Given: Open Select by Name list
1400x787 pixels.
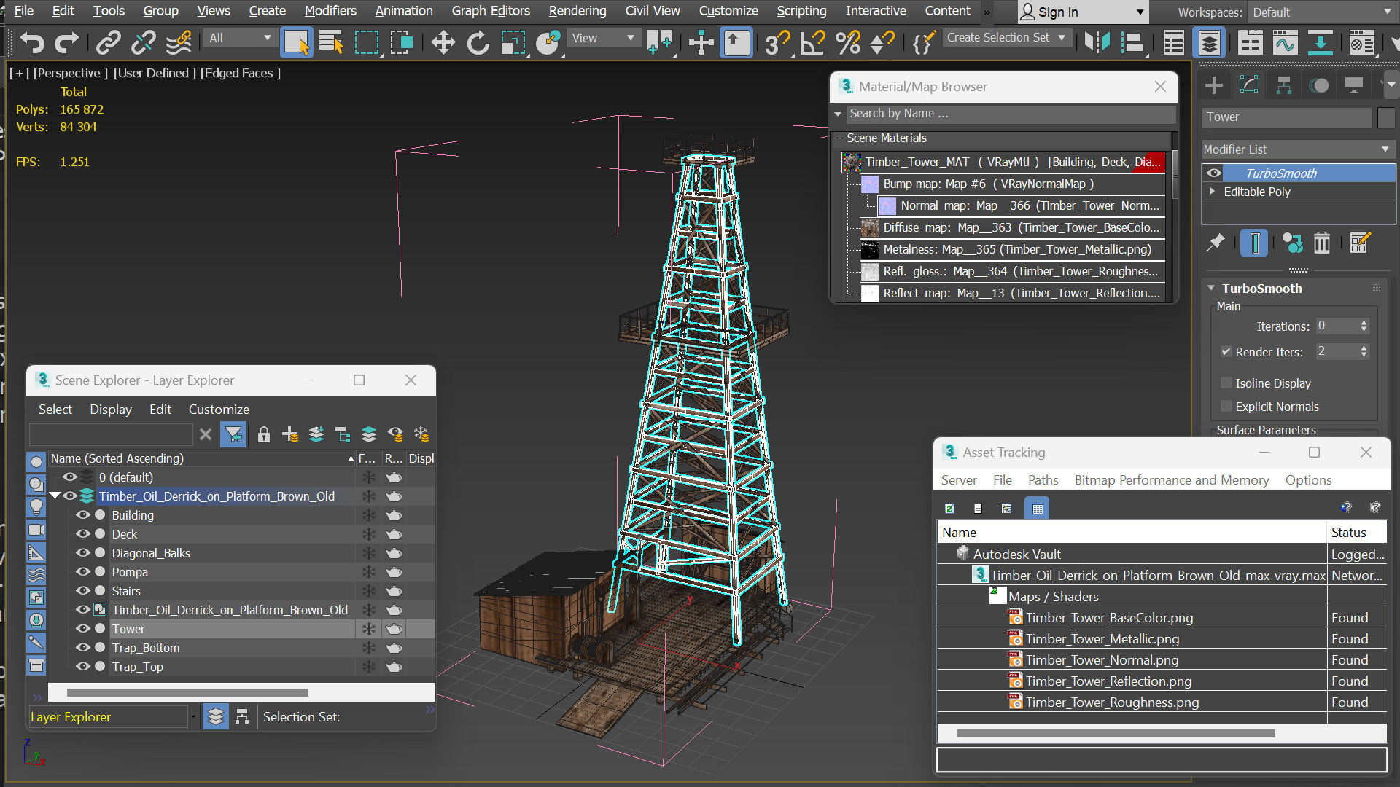Looking at the screenshot, I should click(x=332, y=42).
